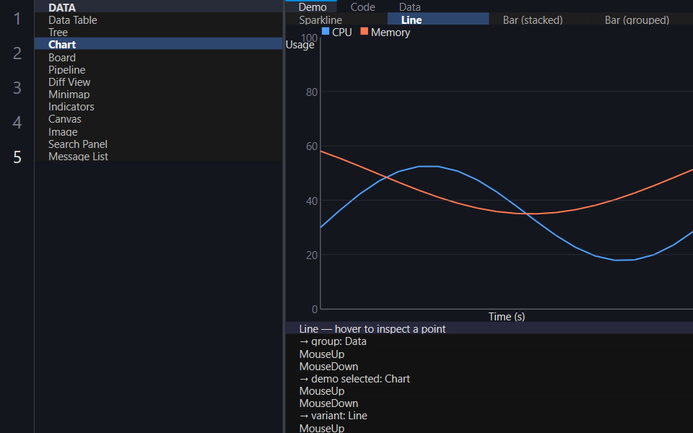Choose the Canvas demo
This screenshot has width=693, height=433.
[x=158, y=119]
